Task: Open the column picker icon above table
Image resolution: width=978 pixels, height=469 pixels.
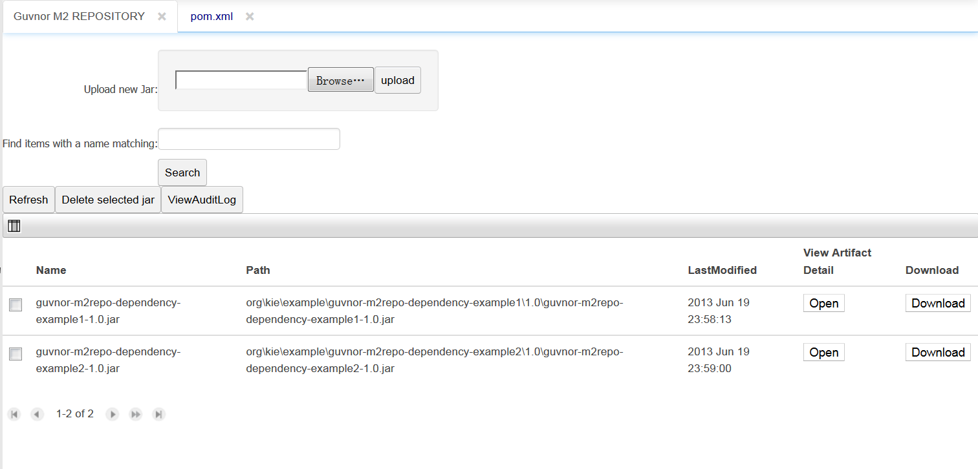Action: pos(14,226)
